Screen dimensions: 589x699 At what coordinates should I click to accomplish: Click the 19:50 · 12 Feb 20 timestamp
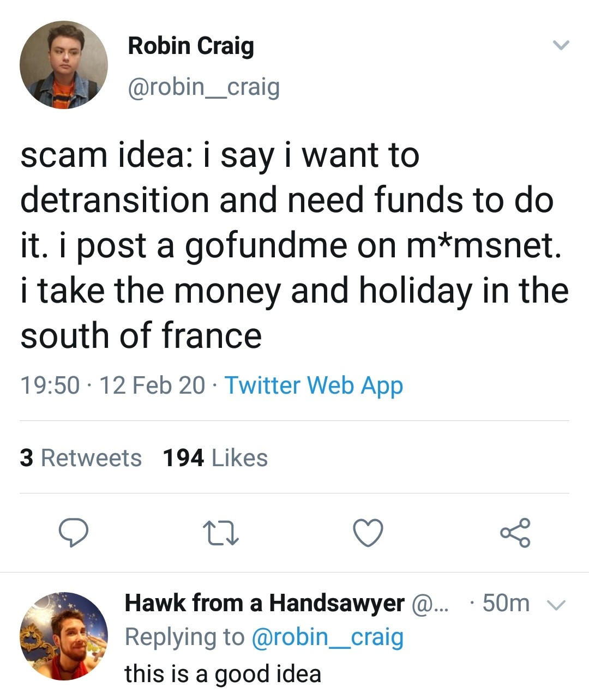point(113,385)
